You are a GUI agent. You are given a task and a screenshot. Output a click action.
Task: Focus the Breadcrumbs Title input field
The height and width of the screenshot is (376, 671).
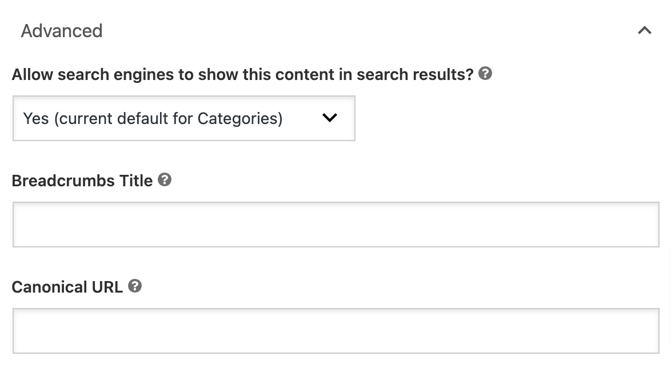(335, 224)
